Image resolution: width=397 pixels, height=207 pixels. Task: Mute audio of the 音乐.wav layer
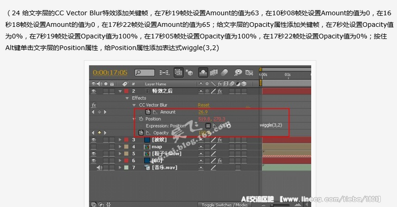click(x=100, y=167)
